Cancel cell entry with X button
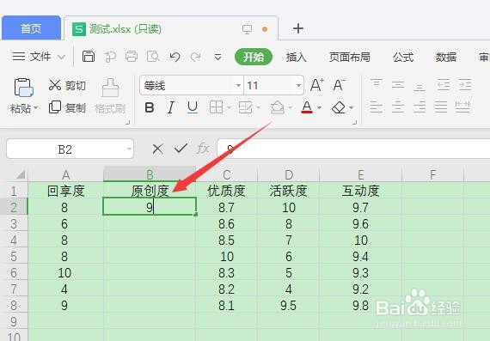 (158, 149)
